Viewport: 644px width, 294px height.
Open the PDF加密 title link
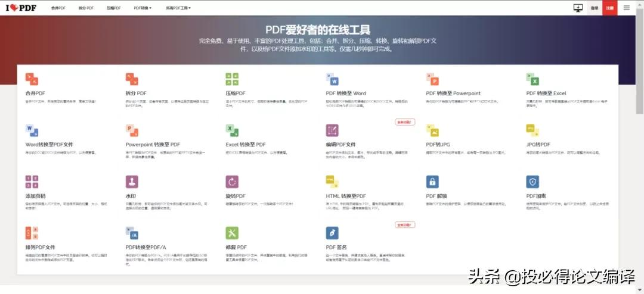(x=536, y=196)
